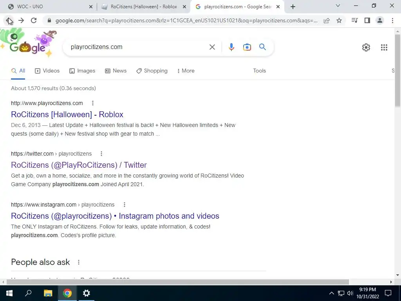
Task: Select the All results filter
Action: coord(18,71)
